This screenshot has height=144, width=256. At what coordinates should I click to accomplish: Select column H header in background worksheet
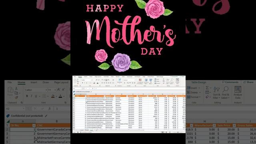click(204, 121)
